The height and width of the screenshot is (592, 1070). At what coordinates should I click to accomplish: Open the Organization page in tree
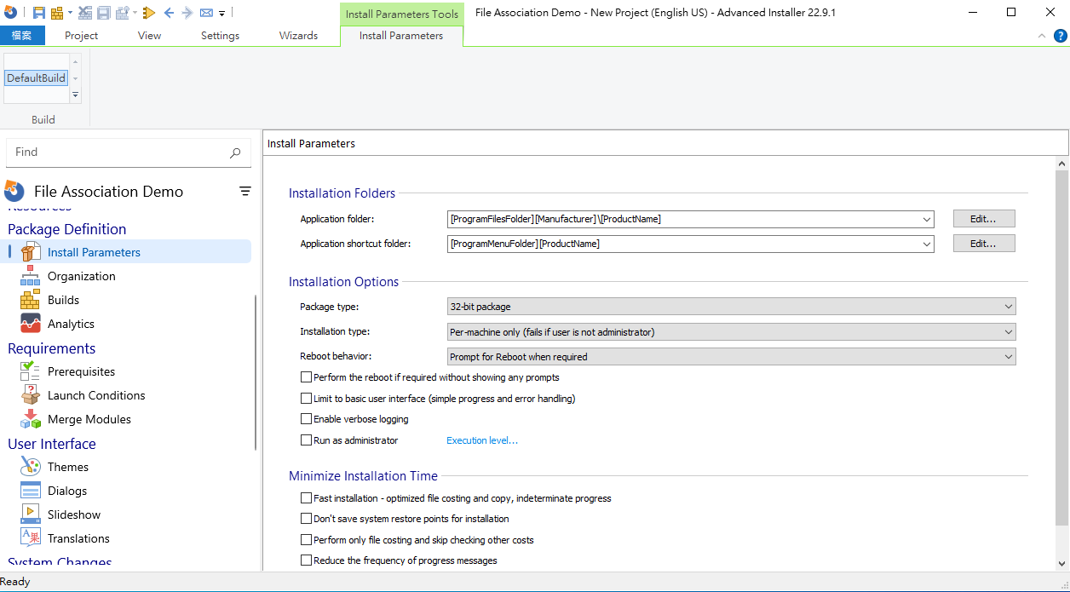coord(82,276)
